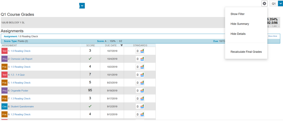This screenshot has height=121, width=283.
Task: Select the score 95 cell for Organelle Poster
Action: click(x=90, y=90)
